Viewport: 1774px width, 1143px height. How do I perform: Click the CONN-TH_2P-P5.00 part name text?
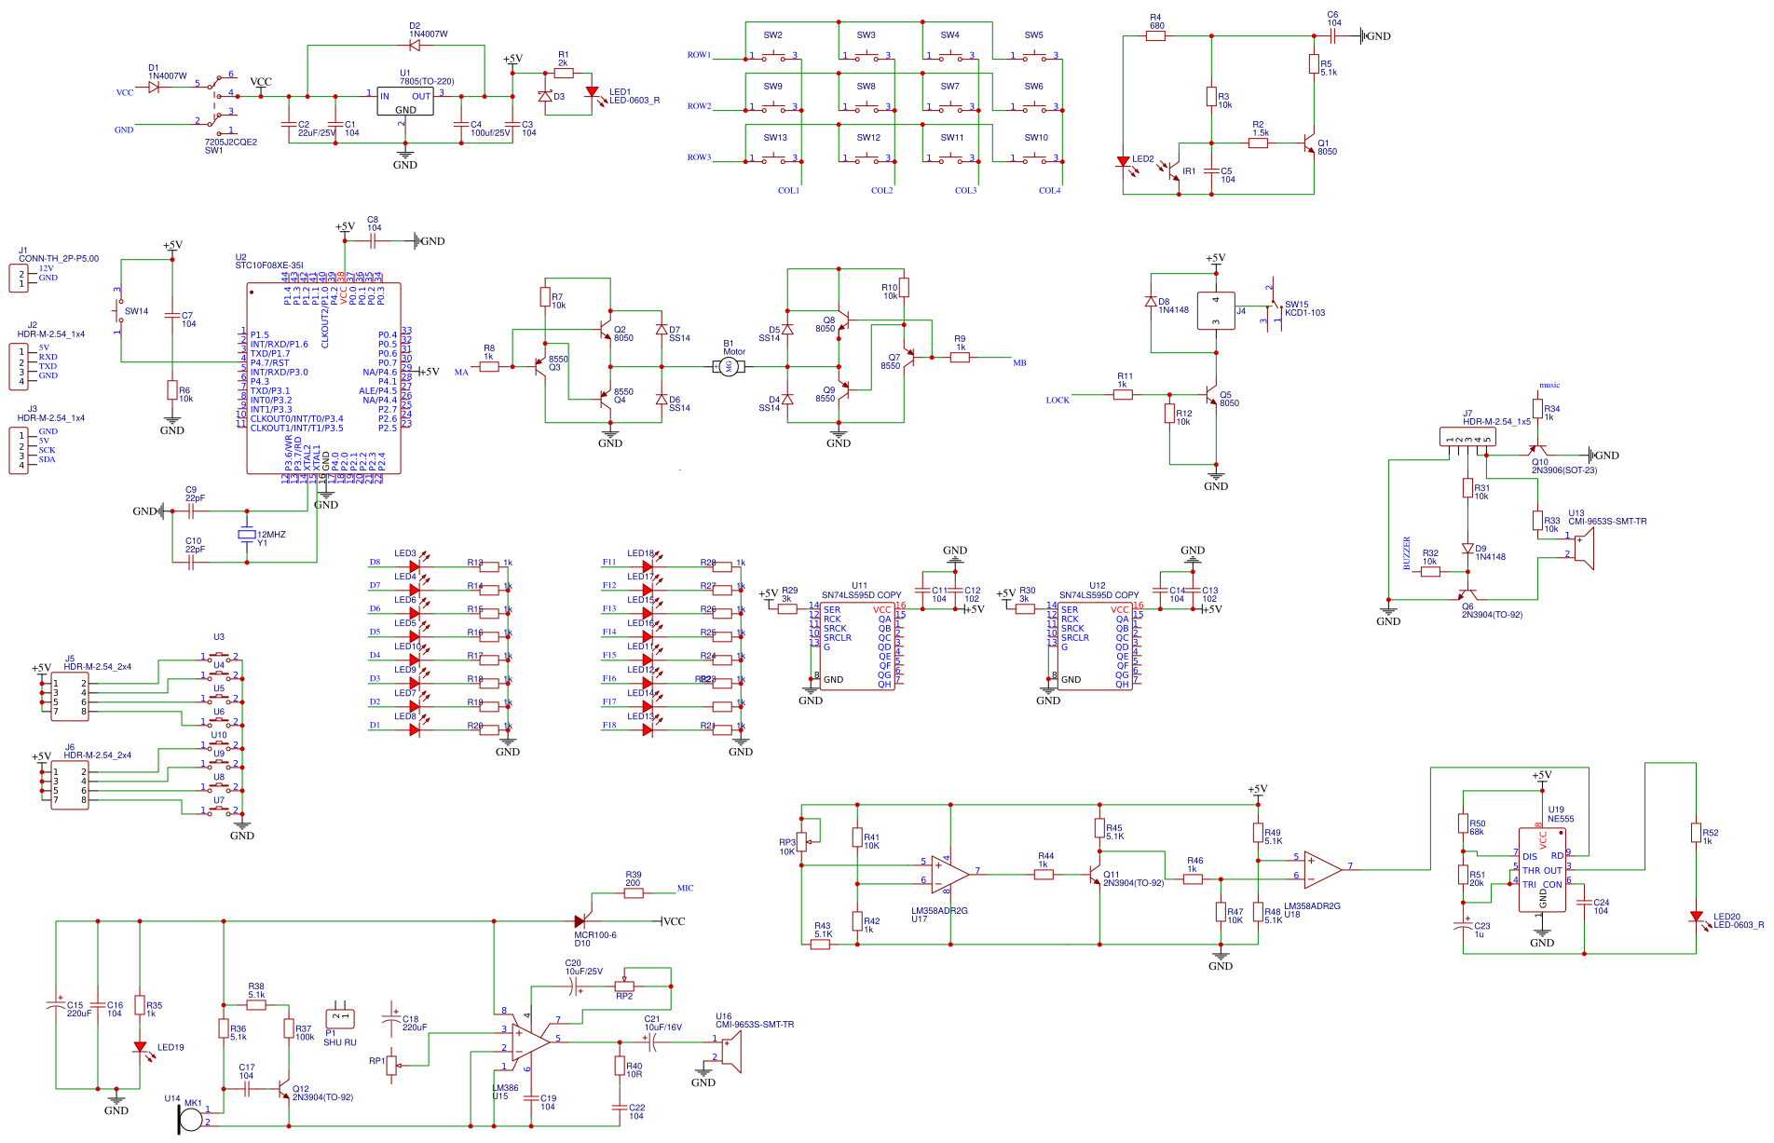tap(59, 259)
